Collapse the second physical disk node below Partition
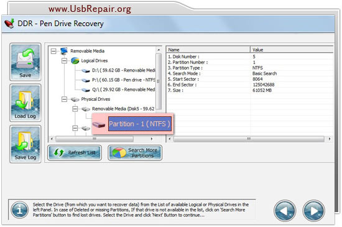Image resolution: width=342 pixels, height=227 pixels. coord(75,128)
